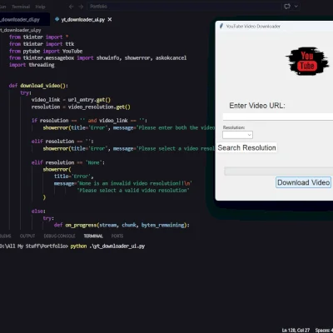This screenshot has height=333, width=333.
Task: Click the feather icon in YouTube Video Downloader title
Action: (x=221, y=26)
